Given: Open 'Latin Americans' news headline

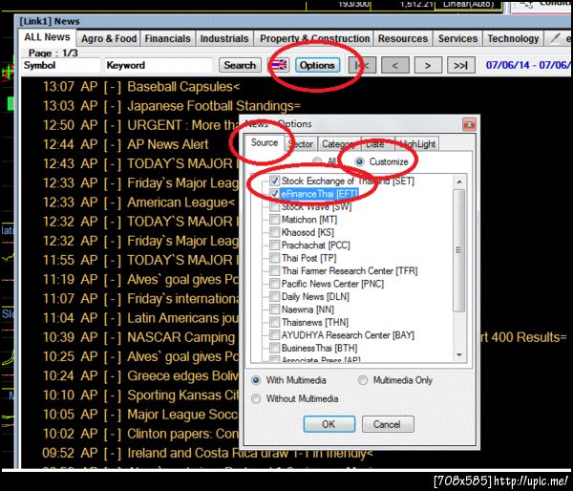Looking at the screenshot, I should click(x=182, y=318).
